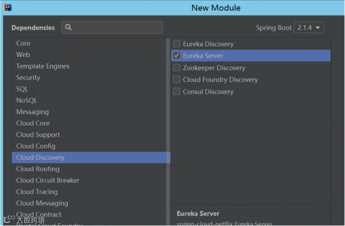The image size is (345, 226).
Task: Open the Spring Boot 2.1.4 version dropdown
Action: (309, 28)
